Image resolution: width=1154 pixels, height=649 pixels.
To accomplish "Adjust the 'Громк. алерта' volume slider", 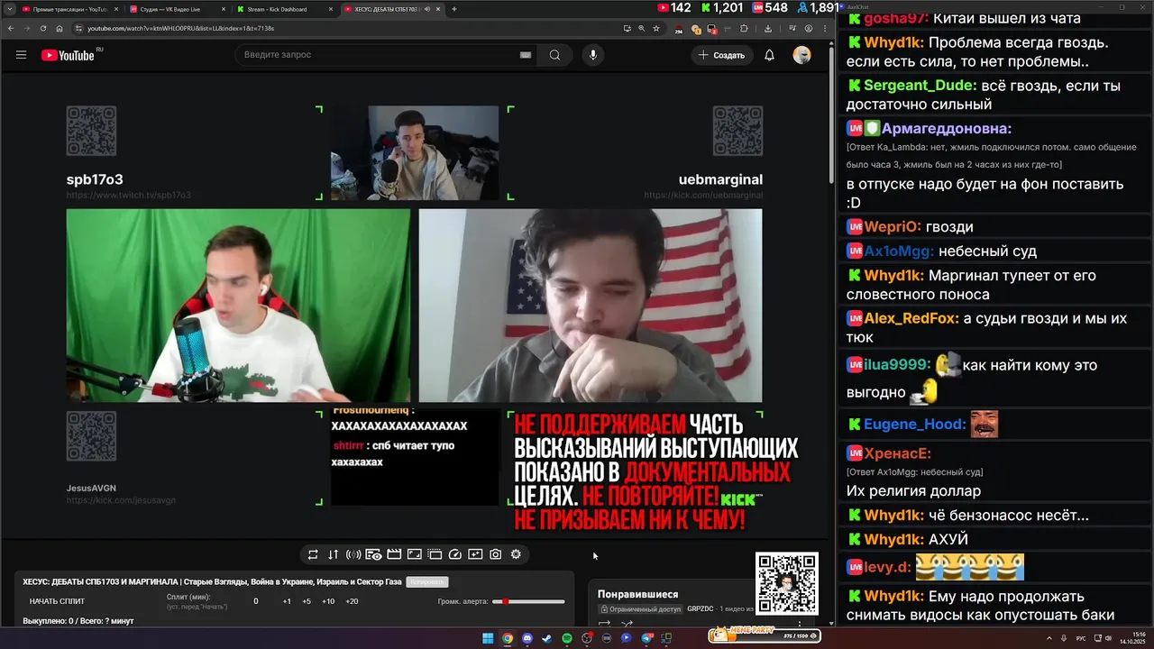I will click(529, 601).
